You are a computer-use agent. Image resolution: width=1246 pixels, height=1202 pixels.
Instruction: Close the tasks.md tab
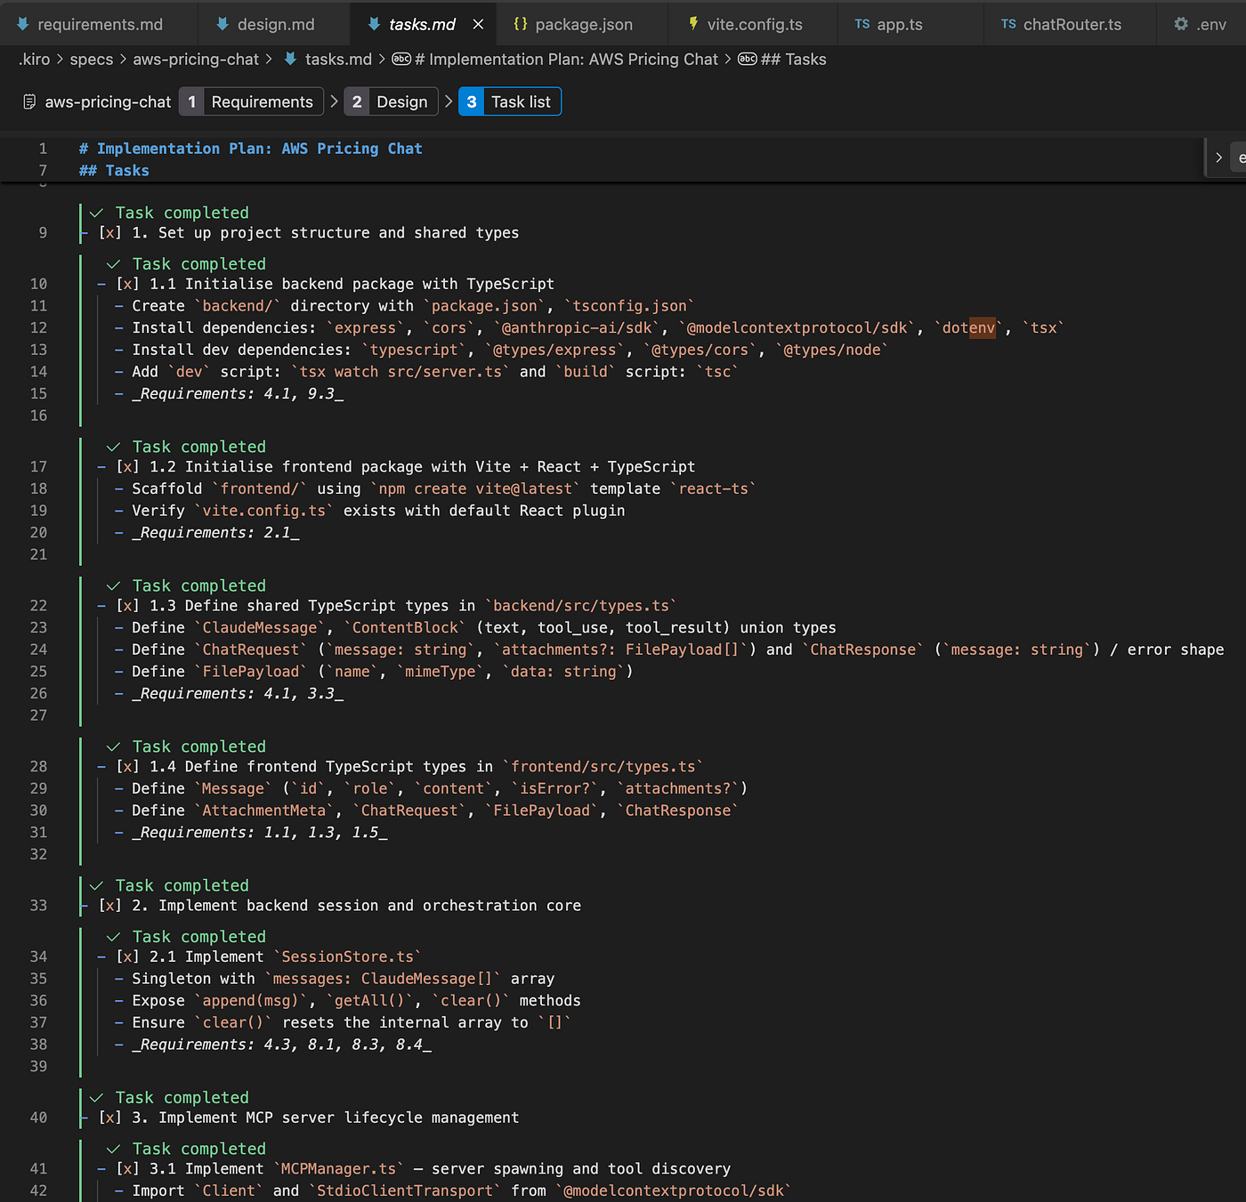click(x=479, y=24)
